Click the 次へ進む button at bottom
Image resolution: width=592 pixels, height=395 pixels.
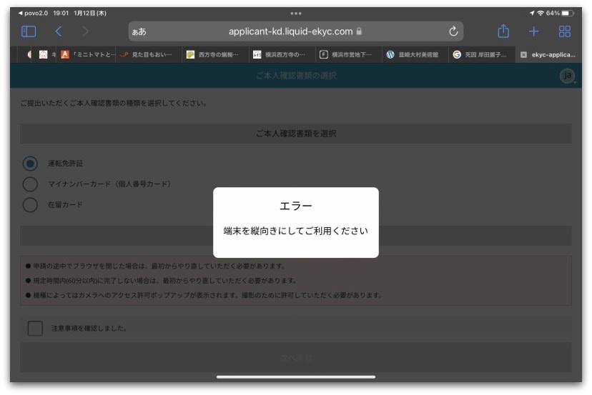click(295, 357)
